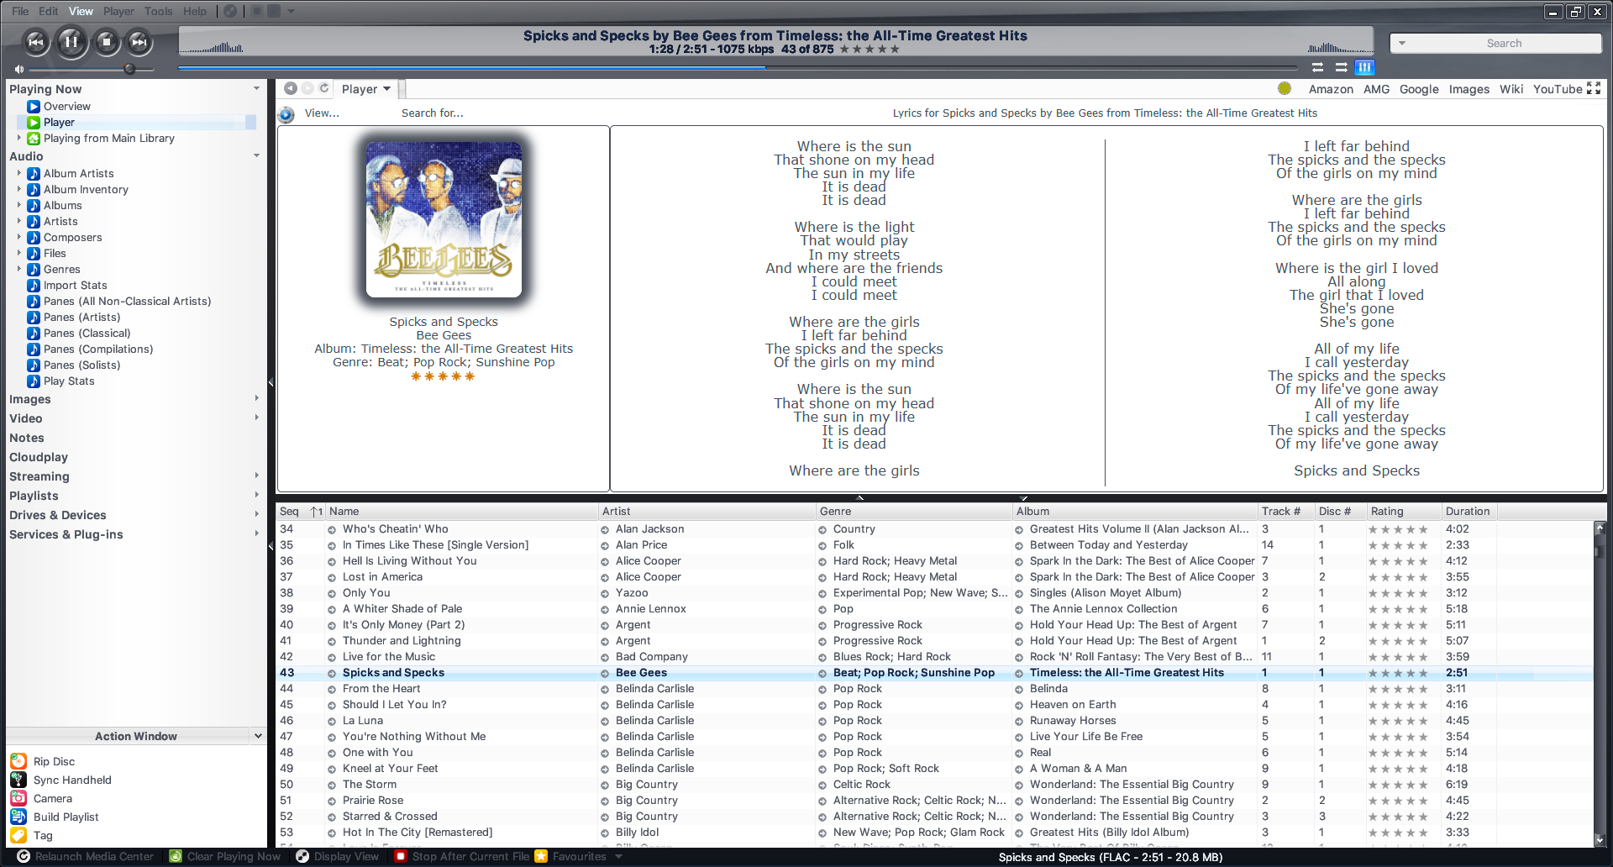Open the Amazon link
The width and height of the screenshot is (1613, 867).
1331,89
